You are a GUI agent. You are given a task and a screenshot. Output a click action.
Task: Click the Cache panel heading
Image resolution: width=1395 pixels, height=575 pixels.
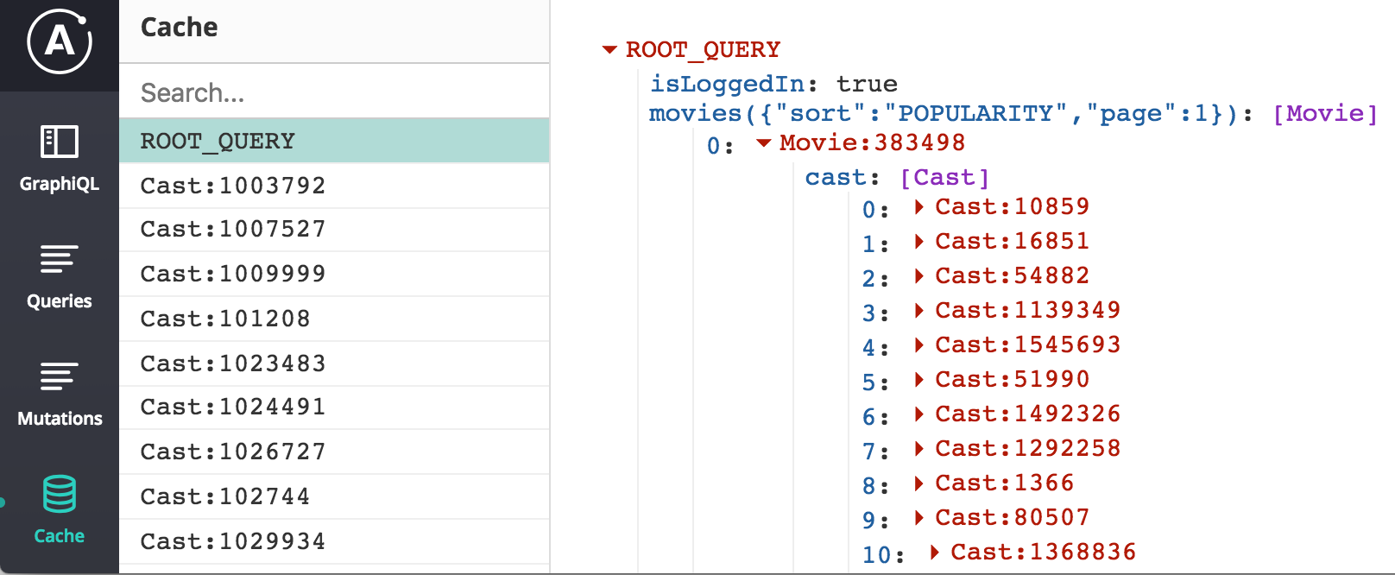[180, 28]
